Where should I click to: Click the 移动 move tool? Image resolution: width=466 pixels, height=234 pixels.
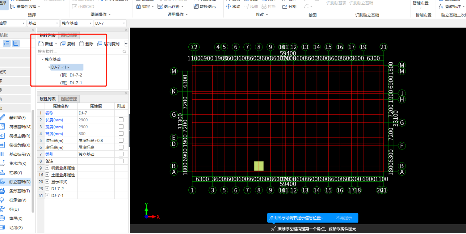point(233,7)
